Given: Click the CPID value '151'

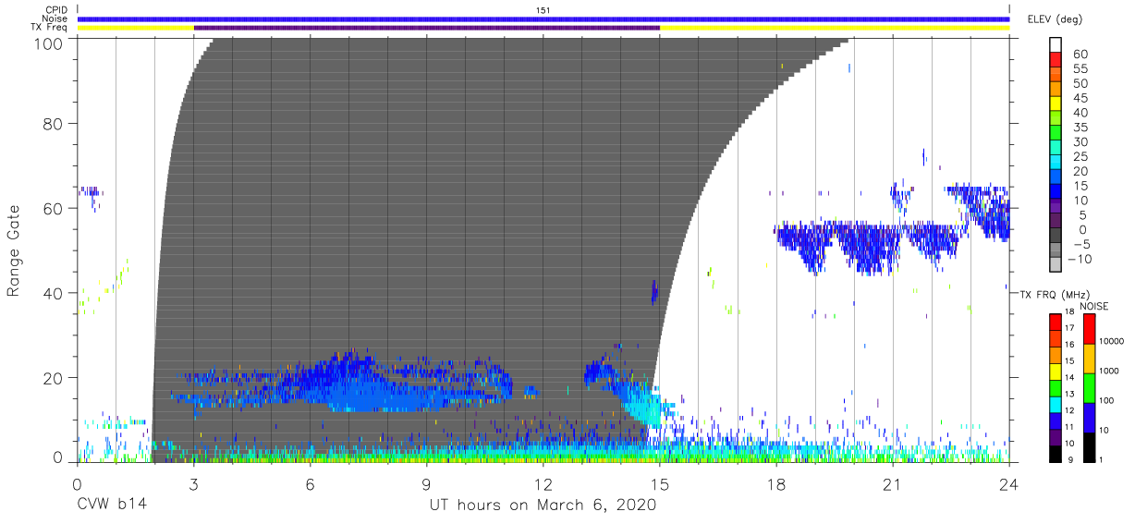Looking at the screenshot, I should pyautogui.click(x=543, y=10).
